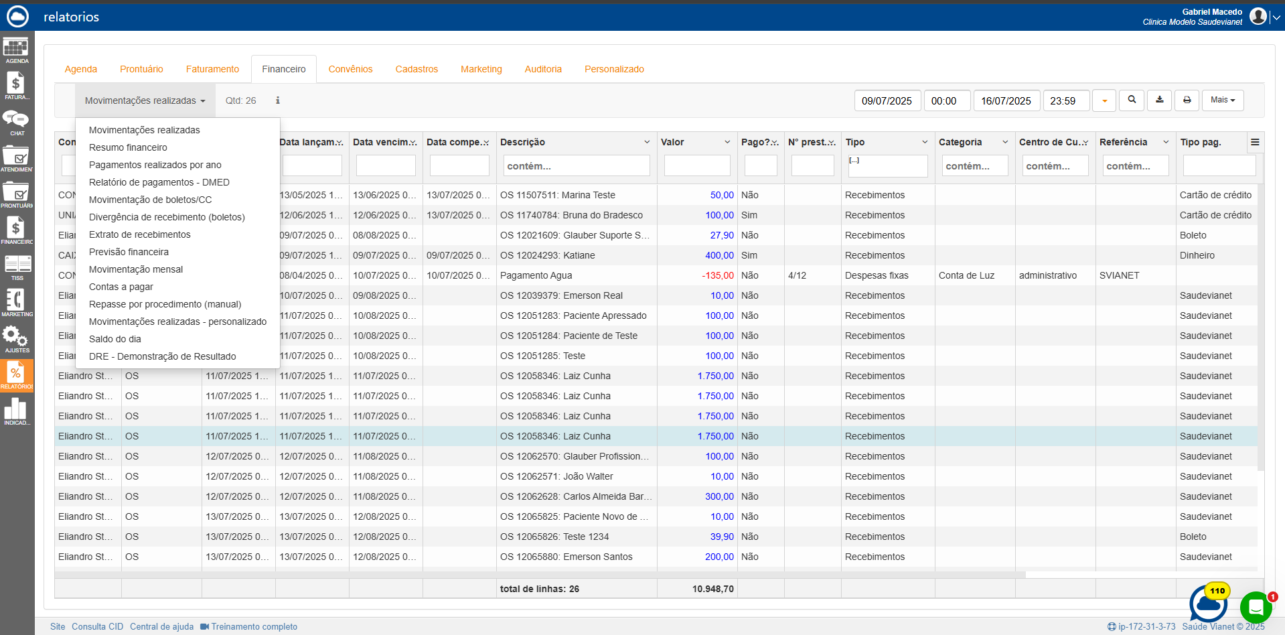Image resolution: width=1285 pixels, height=635 pixels.
Task: Choose DRE - Demonstração de Resultado
Action: coord(162,356)
